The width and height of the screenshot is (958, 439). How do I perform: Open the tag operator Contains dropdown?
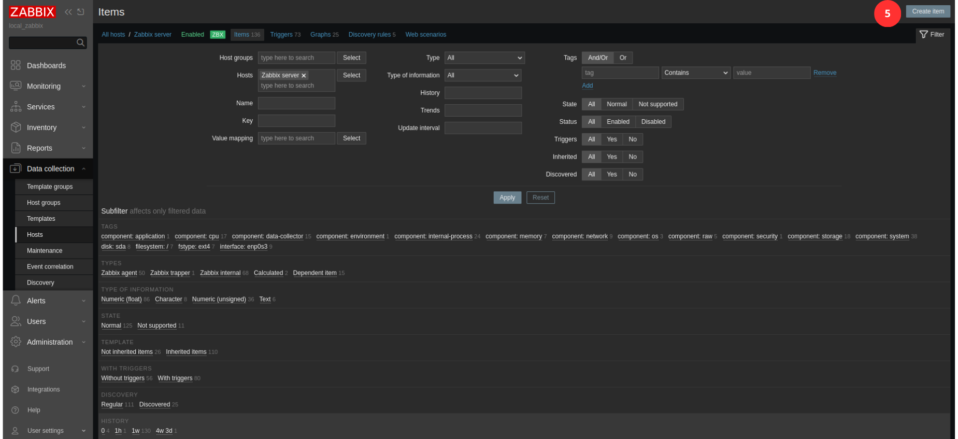(696, 73)
